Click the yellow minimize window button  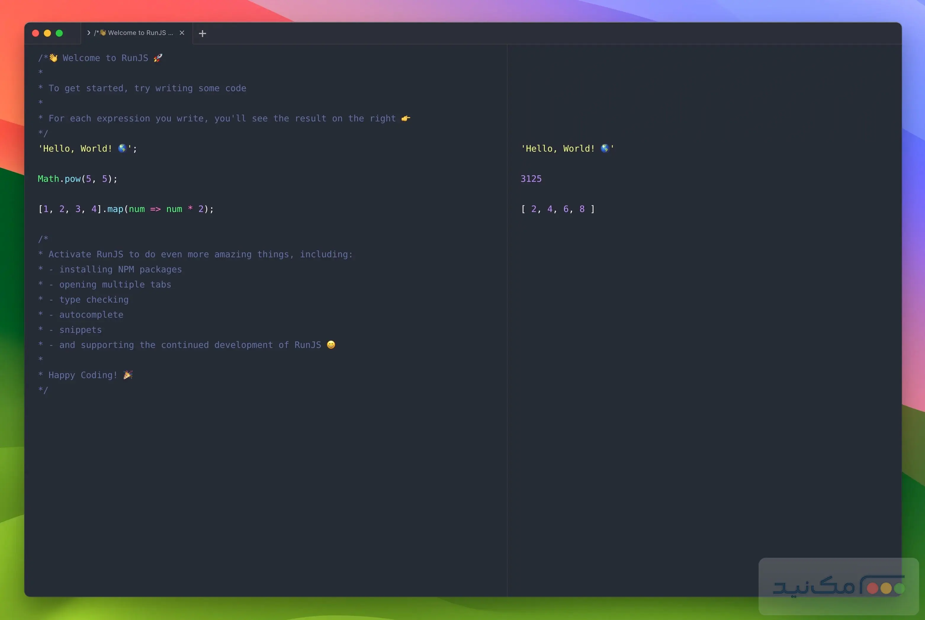tap(47, 33)
